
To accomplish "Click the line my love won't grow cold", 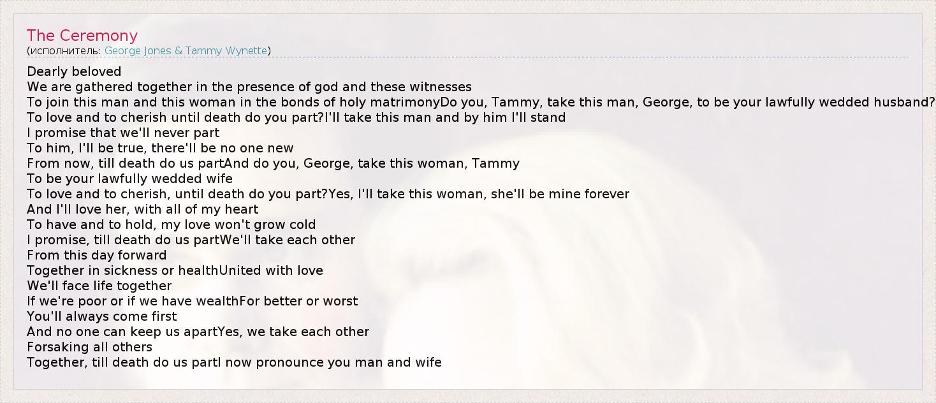I will coord(171,224).
